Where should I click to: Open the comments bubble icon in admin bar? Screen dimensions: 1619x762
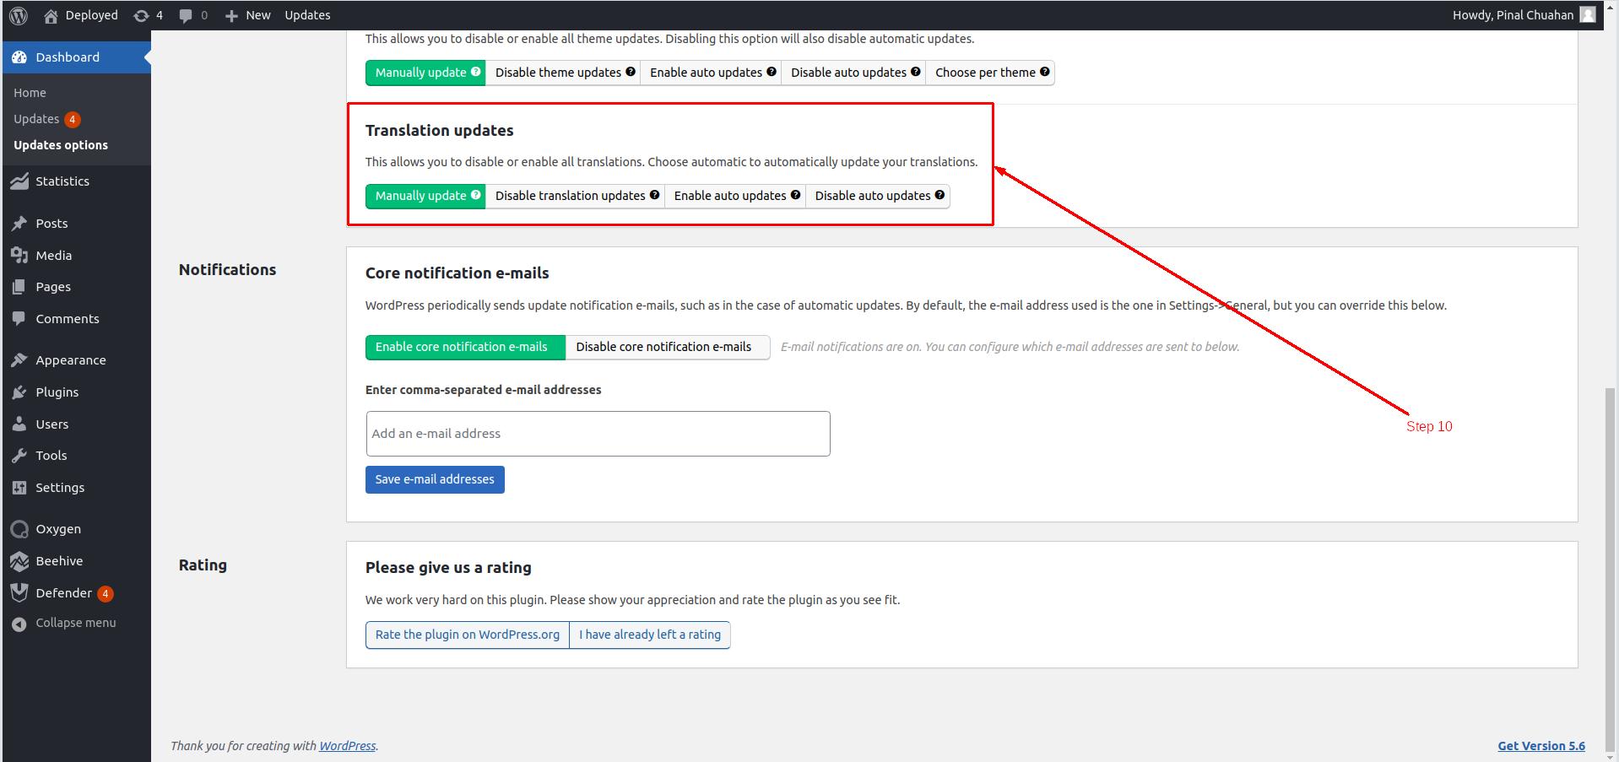(186, 15)
